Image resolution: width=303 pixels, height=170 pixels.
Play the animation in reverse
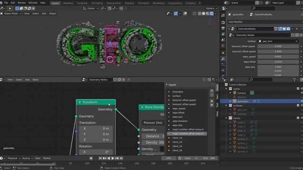pos(108,158)
